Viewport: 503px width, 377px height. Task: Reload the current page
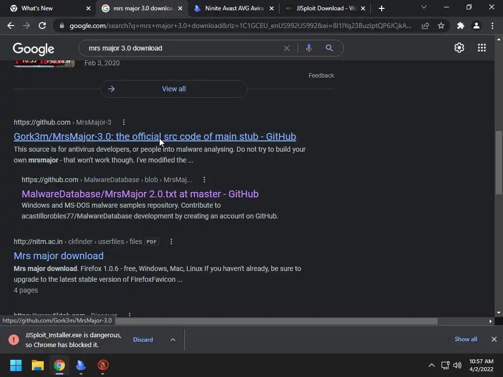[42, 26]
